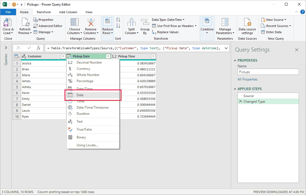The height and width of the screenshot is (195, 306).
Task: Open the New Source dropdown
Action: click(274, 20)
